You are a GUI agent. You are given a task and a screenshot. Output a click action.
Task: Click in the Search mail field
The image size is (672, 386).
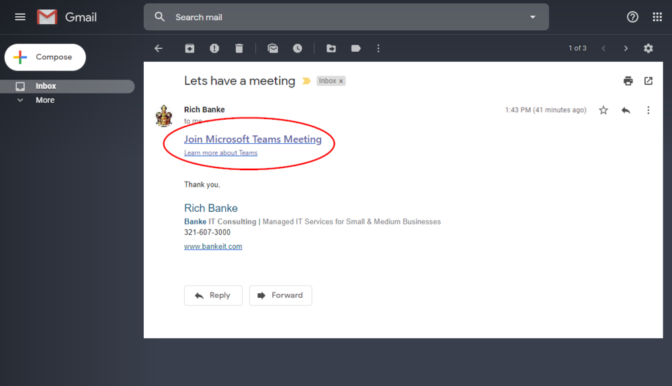click(x=346, y=17)
